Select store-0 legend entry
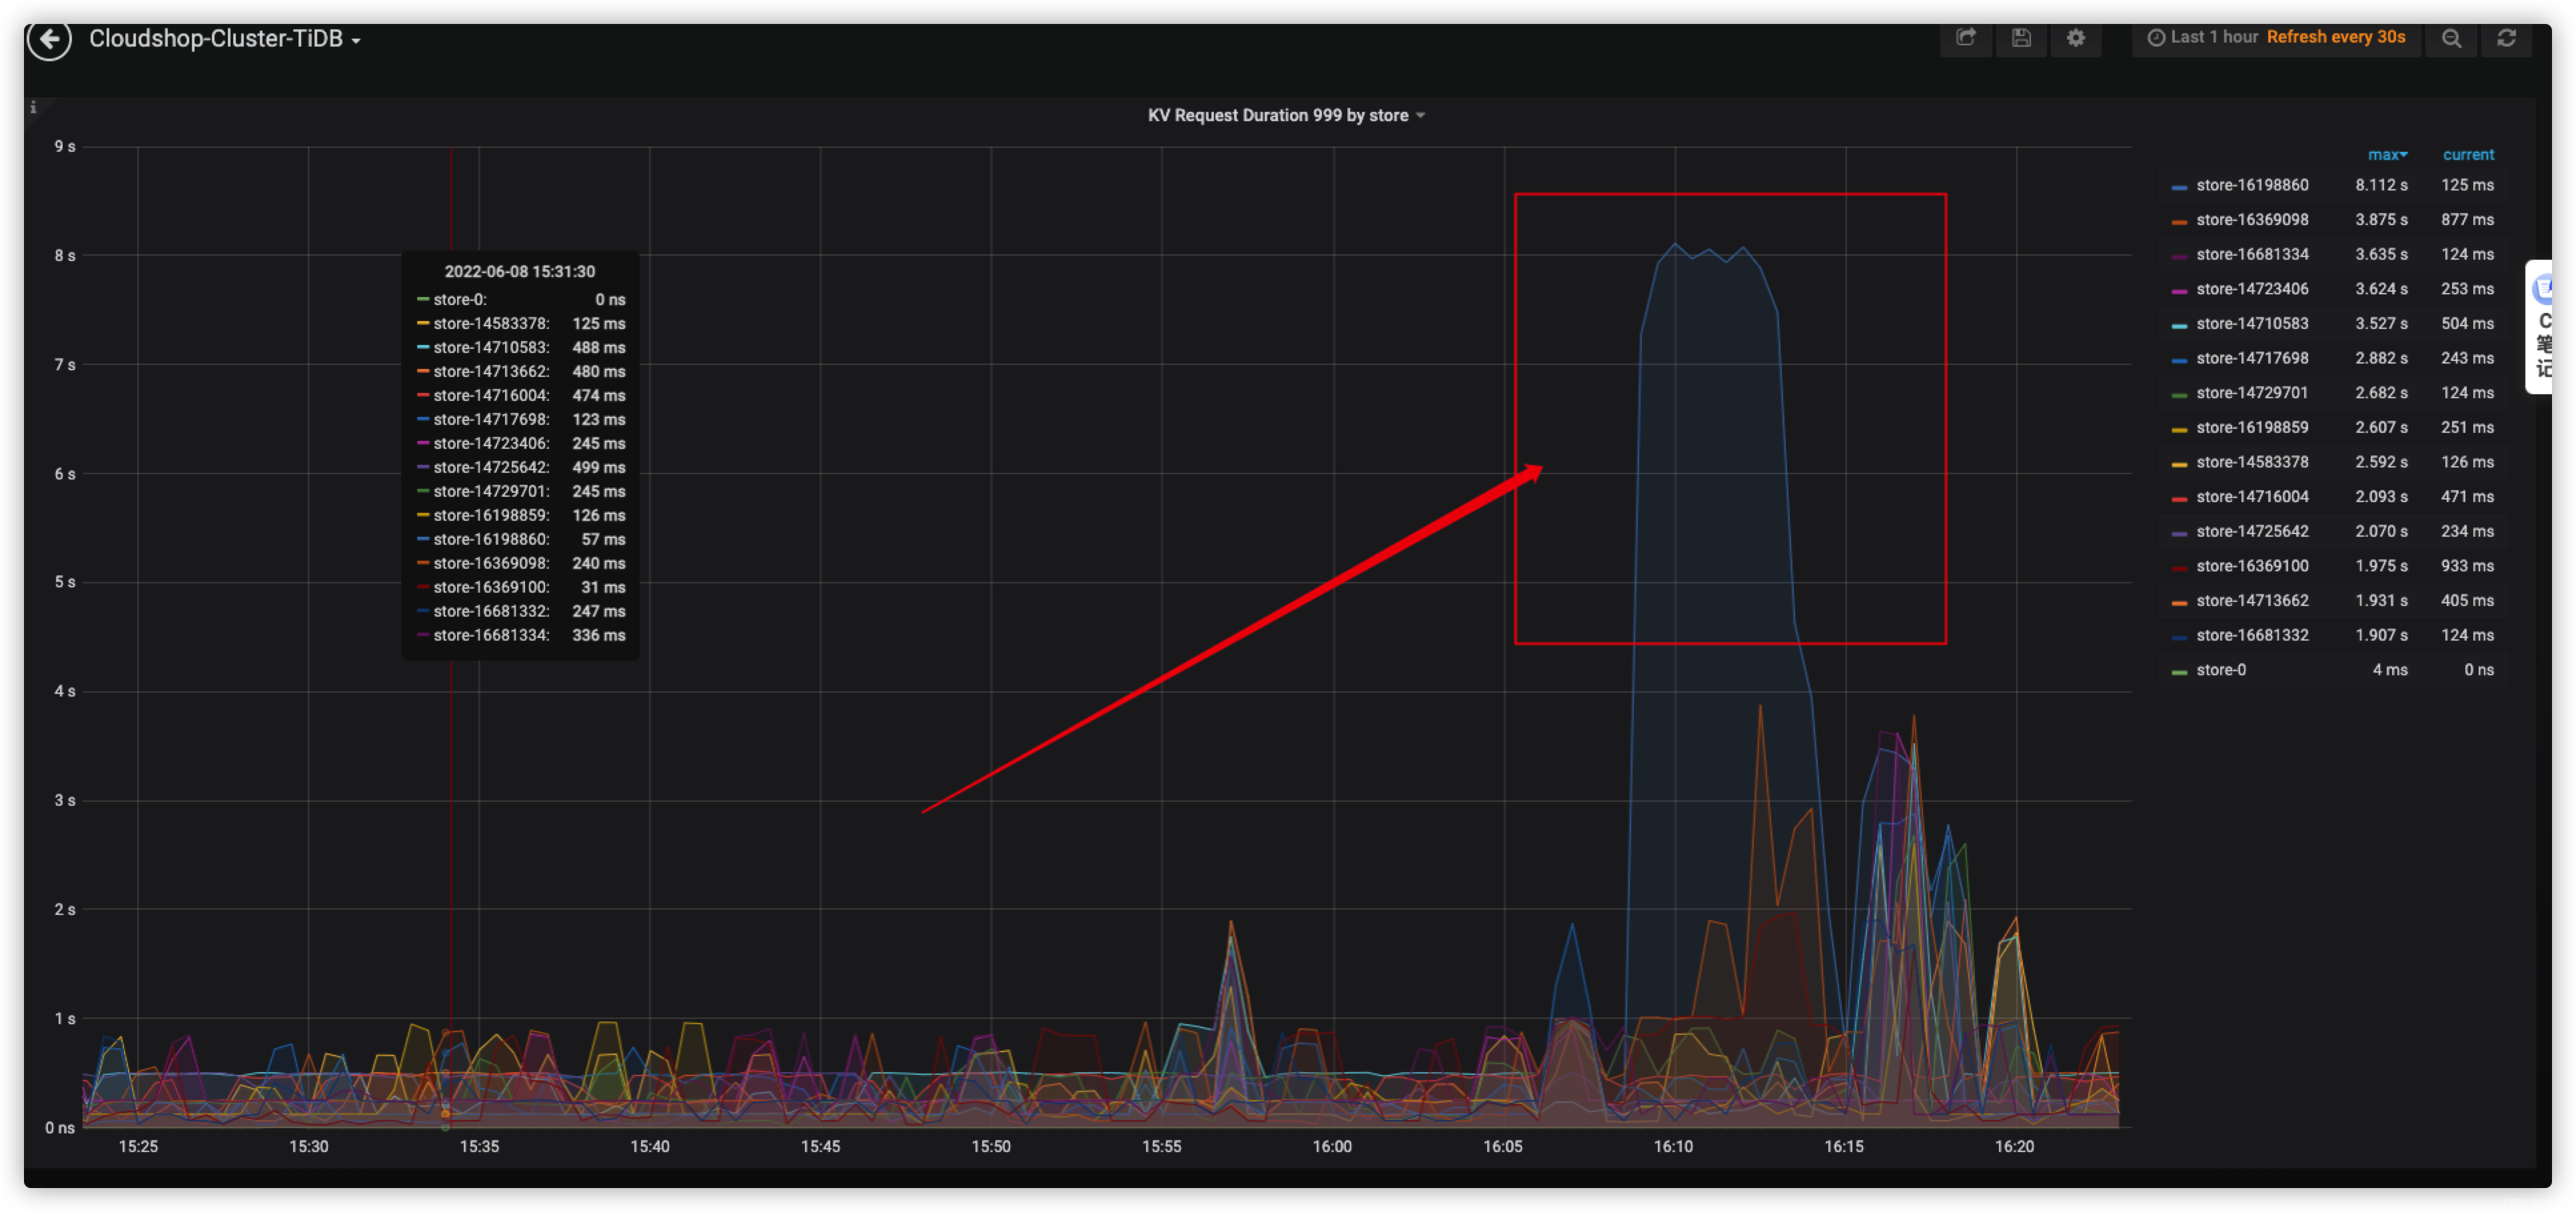 tap(2220, 671)
